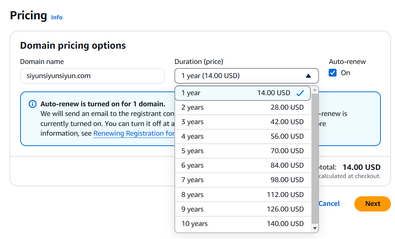Select the 3 years duration option
Screen dimensions: 395x239
click(243, 122)
